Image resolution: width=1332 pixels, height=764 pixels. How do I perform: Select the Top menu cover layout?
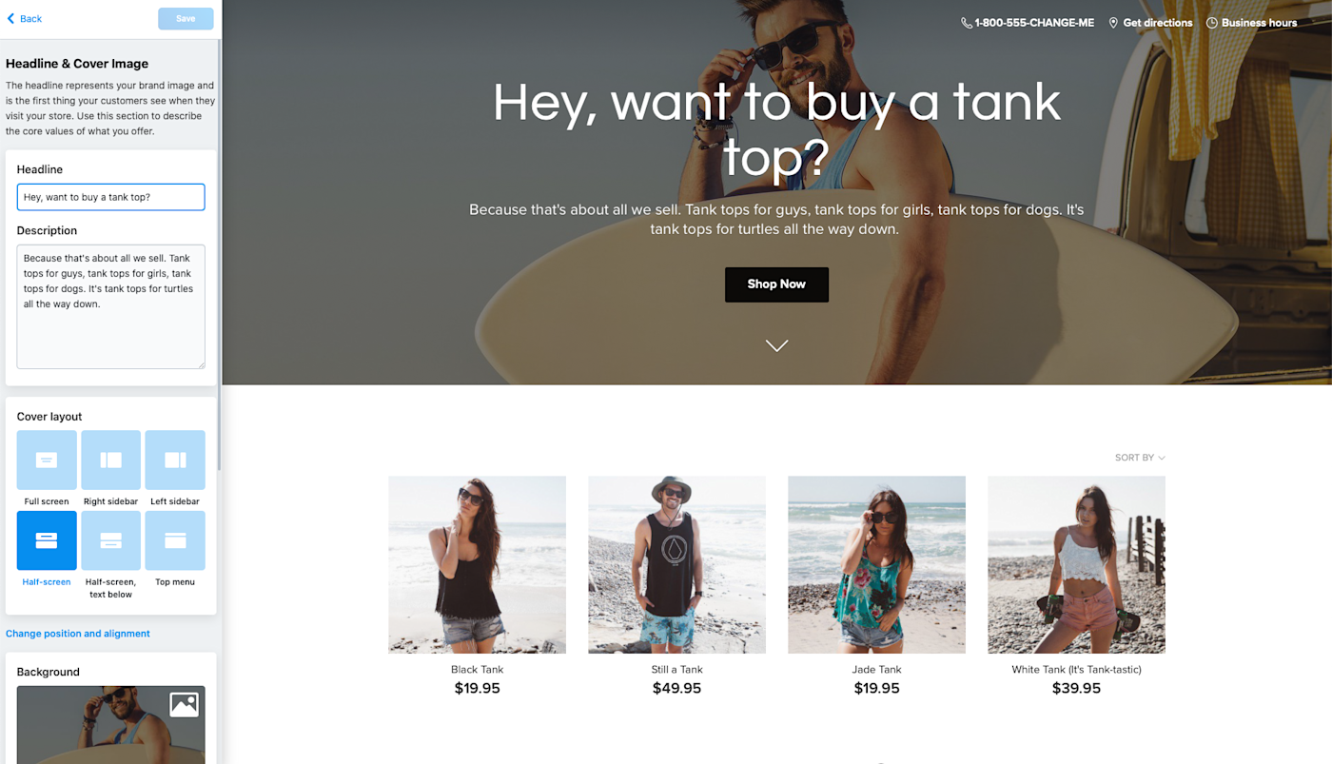click(x=175, y=540)
